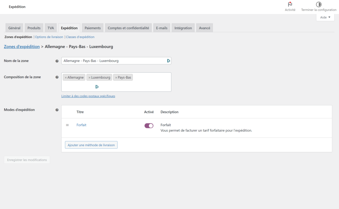The image size is (339, 209).
Task: Click Enregistrer les modifications button
Action: coord(27,160)
